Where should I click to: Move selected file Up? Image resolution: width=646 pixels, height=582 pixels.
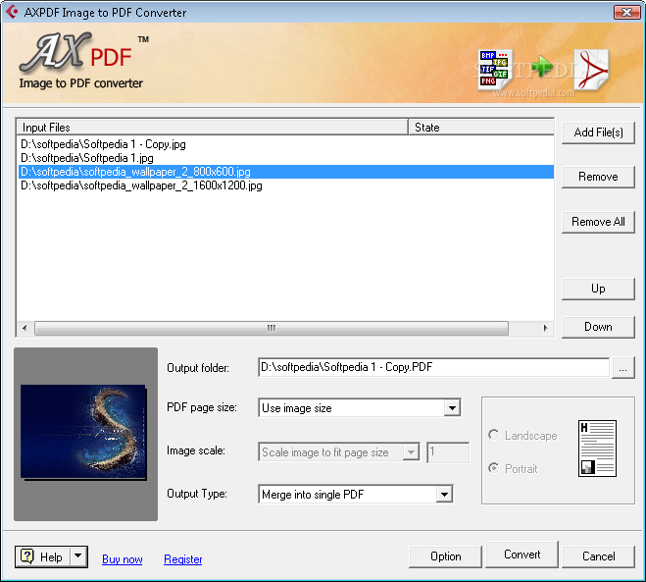(598, 289)
